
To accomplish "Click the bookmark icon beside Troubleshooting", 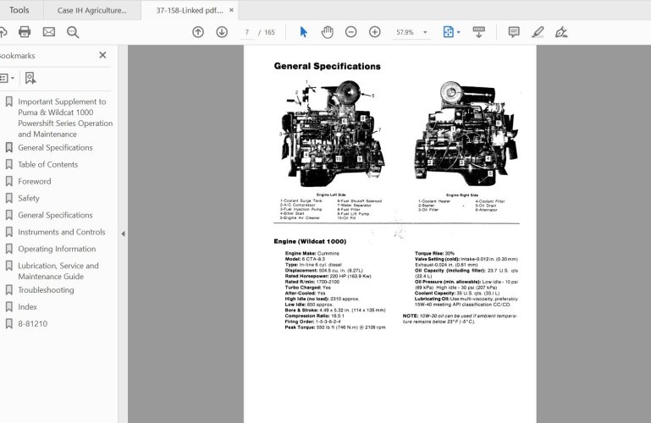I will point(8,290).
